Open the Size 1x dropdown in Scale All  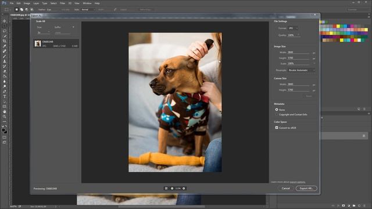44,33
